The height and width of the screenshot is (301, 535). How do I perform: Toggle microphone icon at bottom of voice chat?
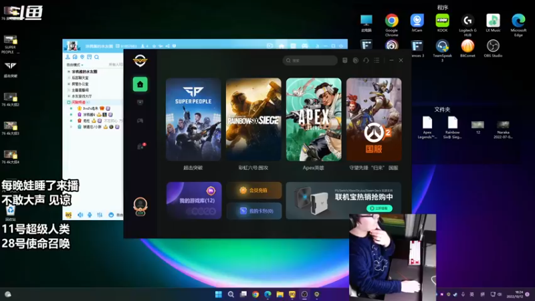click(x=90, y=215)
